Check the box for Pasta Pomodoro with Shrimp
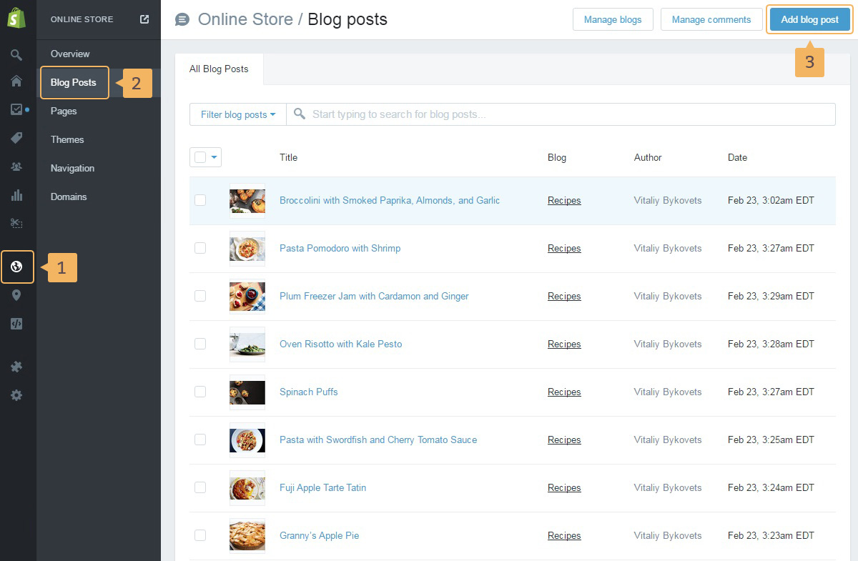This screenshot has height=561, width=858. pos(200,248)
